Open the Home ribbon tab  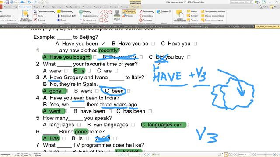(7, 7)
